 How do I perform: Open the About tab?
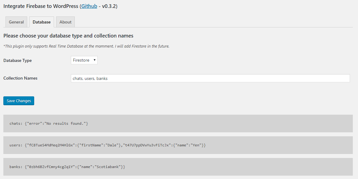tap(65, 22)
